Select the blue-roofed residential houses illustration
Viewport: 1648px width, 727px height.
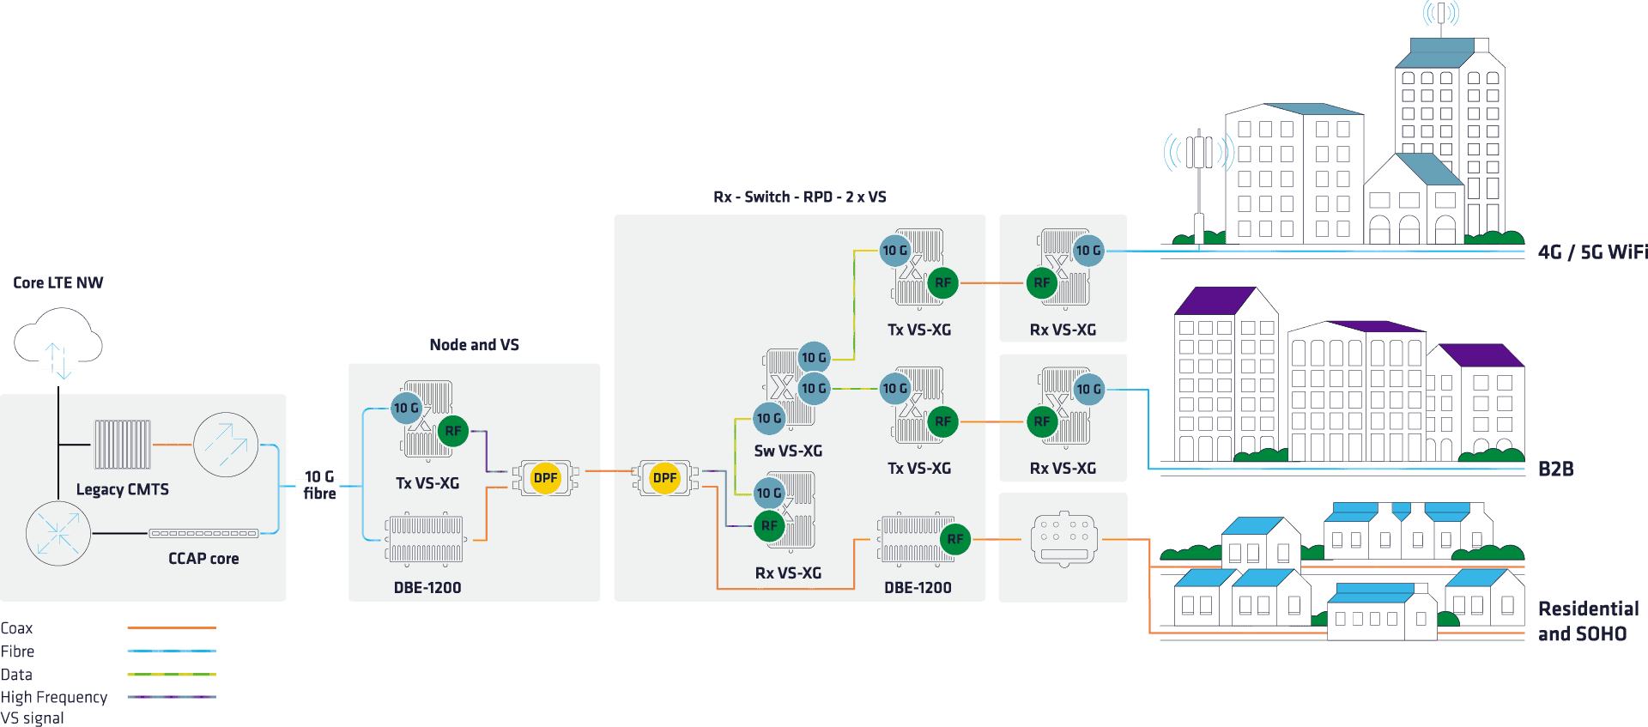(1343, 572)
